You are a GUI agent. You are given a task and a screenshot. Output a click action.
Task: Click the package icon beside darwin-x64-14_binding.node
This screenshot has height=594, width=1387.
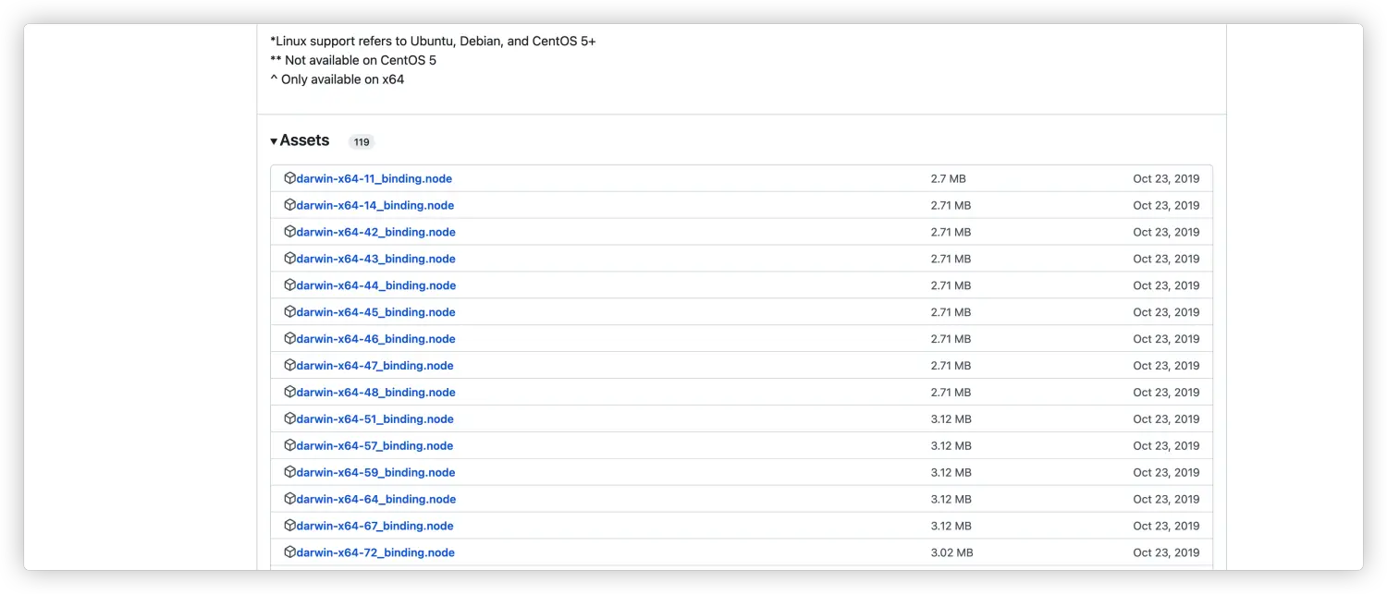289,205
